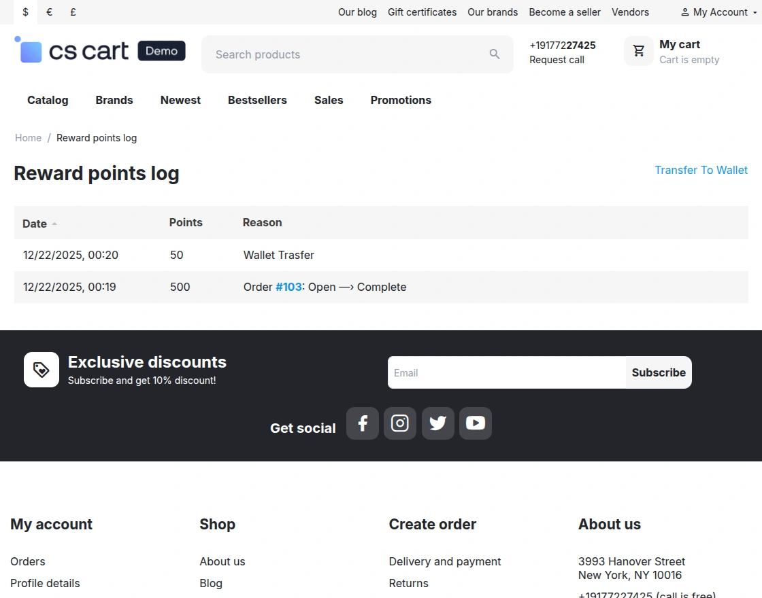View Order #103 details
This screenshot has width=762, height=598.
tap(288, 287)
